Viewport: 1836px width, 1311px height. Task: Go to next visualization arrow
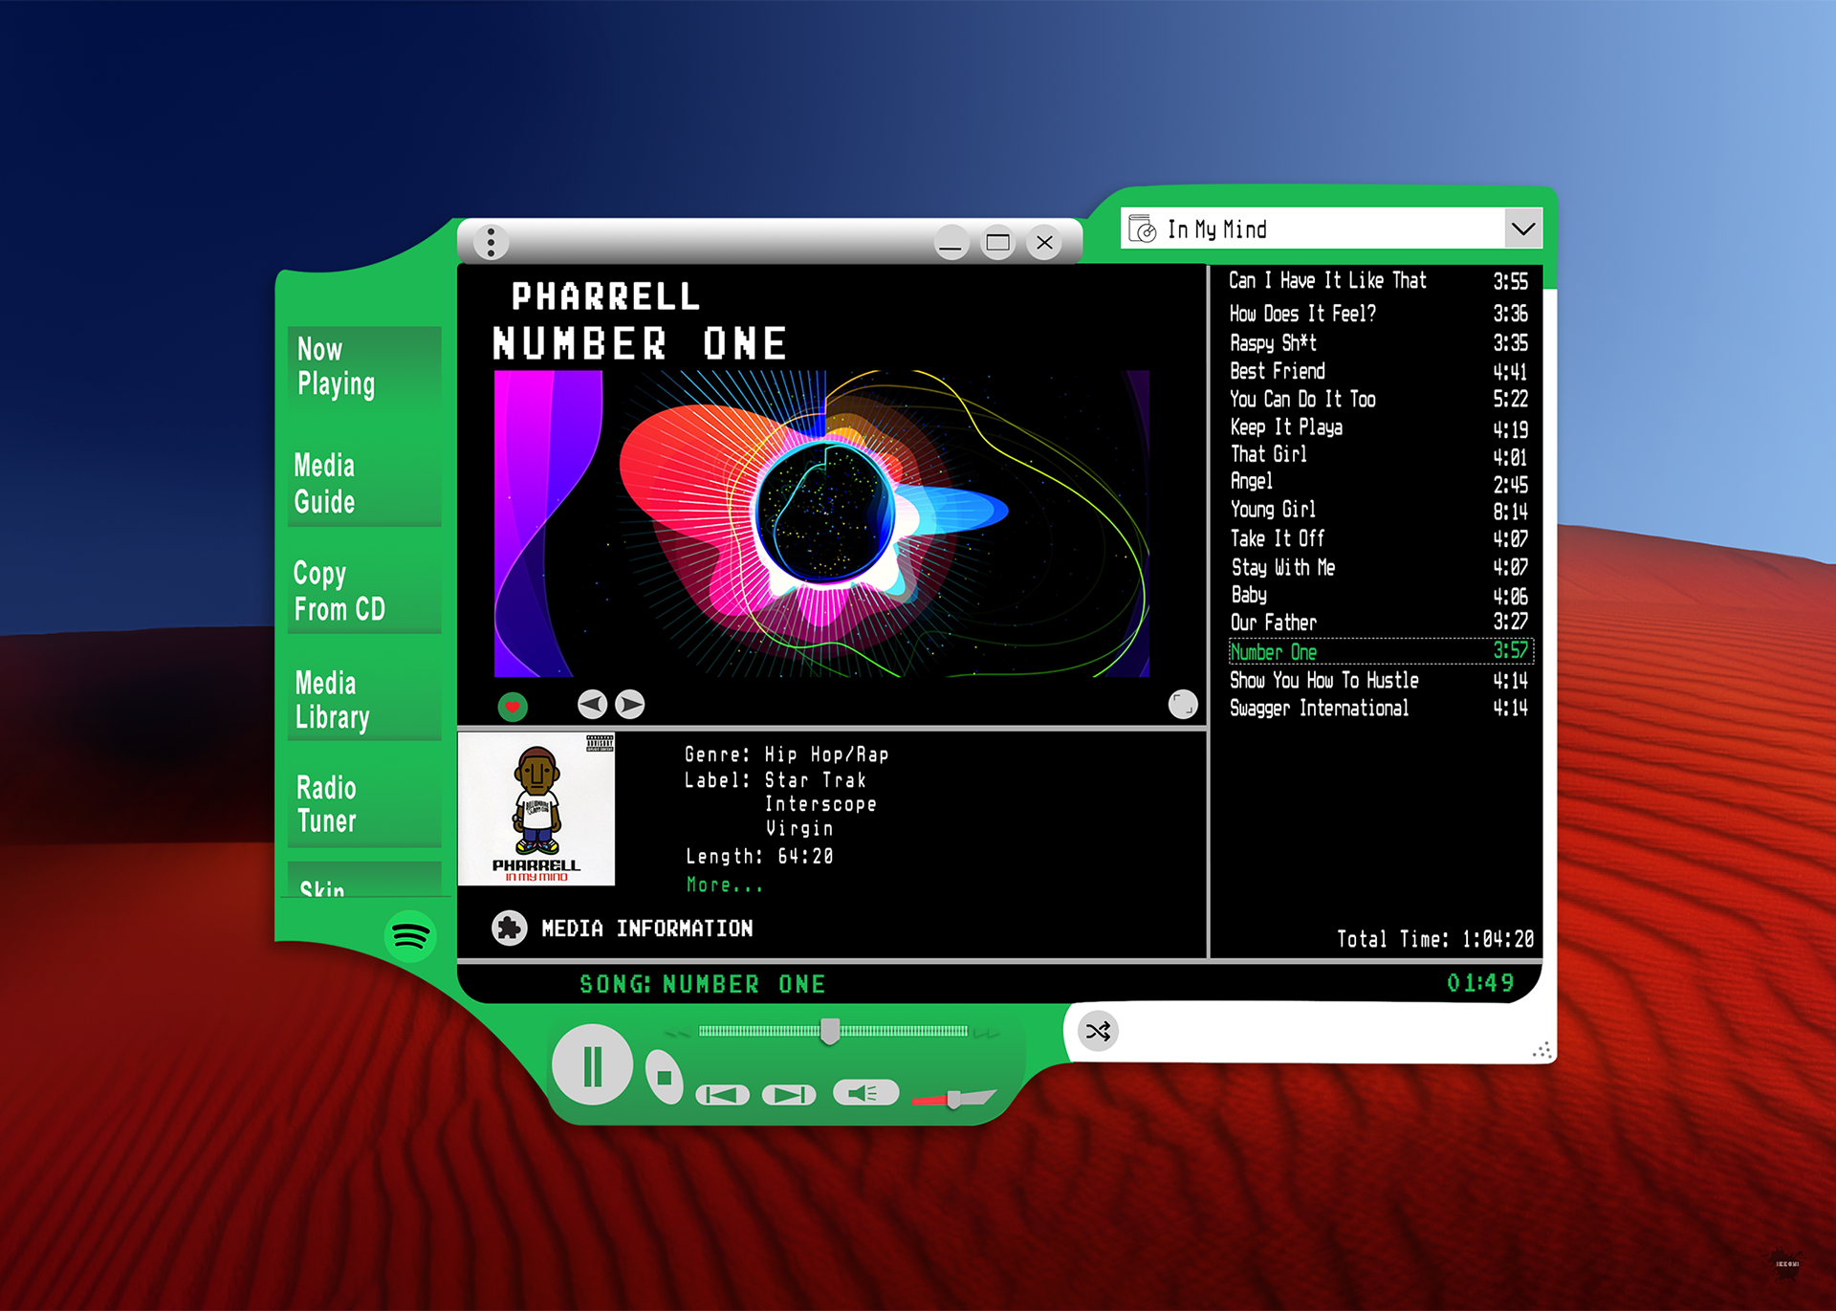click(629, 705)
